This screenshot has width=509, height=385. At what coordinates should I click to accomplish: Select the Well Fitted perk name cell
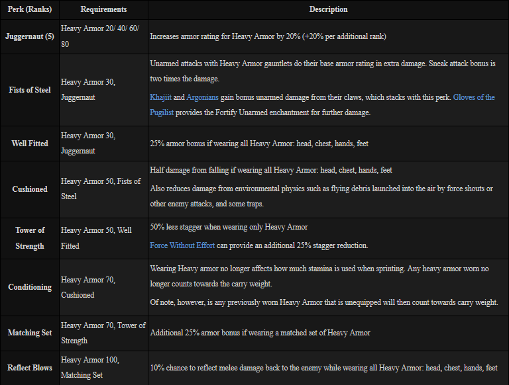29,143
